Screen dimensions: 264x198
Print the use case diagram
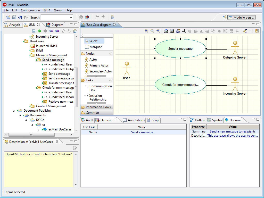(x=166, y=31)
